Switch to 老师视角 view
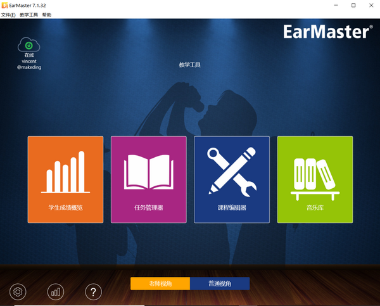380x306 pixels. coord(160,283)
